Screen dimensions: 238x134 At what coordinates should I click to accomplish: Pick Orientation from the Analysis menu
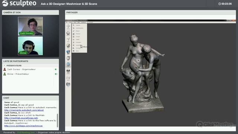[79, 42]
